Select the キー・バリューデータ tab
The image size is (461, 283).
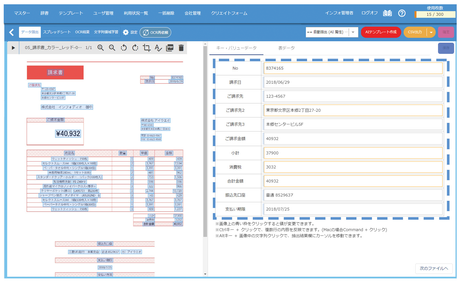click(x=236, y=48)
